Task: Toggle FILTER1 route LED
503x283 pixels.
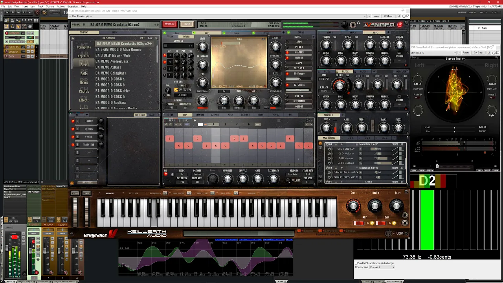Action: (x=287, y=58)
